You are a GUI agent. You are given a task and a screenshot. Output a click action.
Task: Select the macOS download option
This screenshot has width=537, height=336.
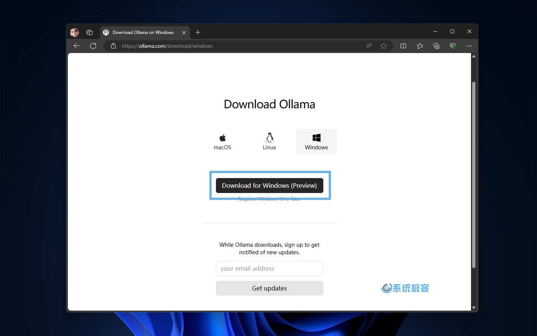[222, 141]
